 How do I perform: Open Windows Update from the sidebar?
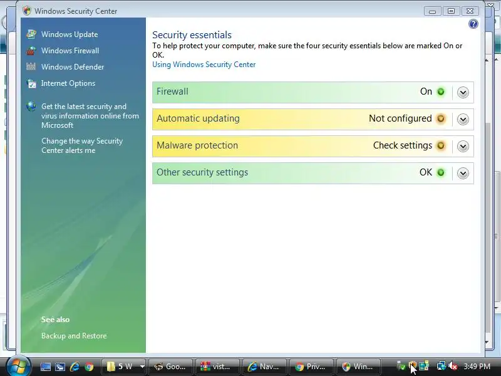point(70,34)
